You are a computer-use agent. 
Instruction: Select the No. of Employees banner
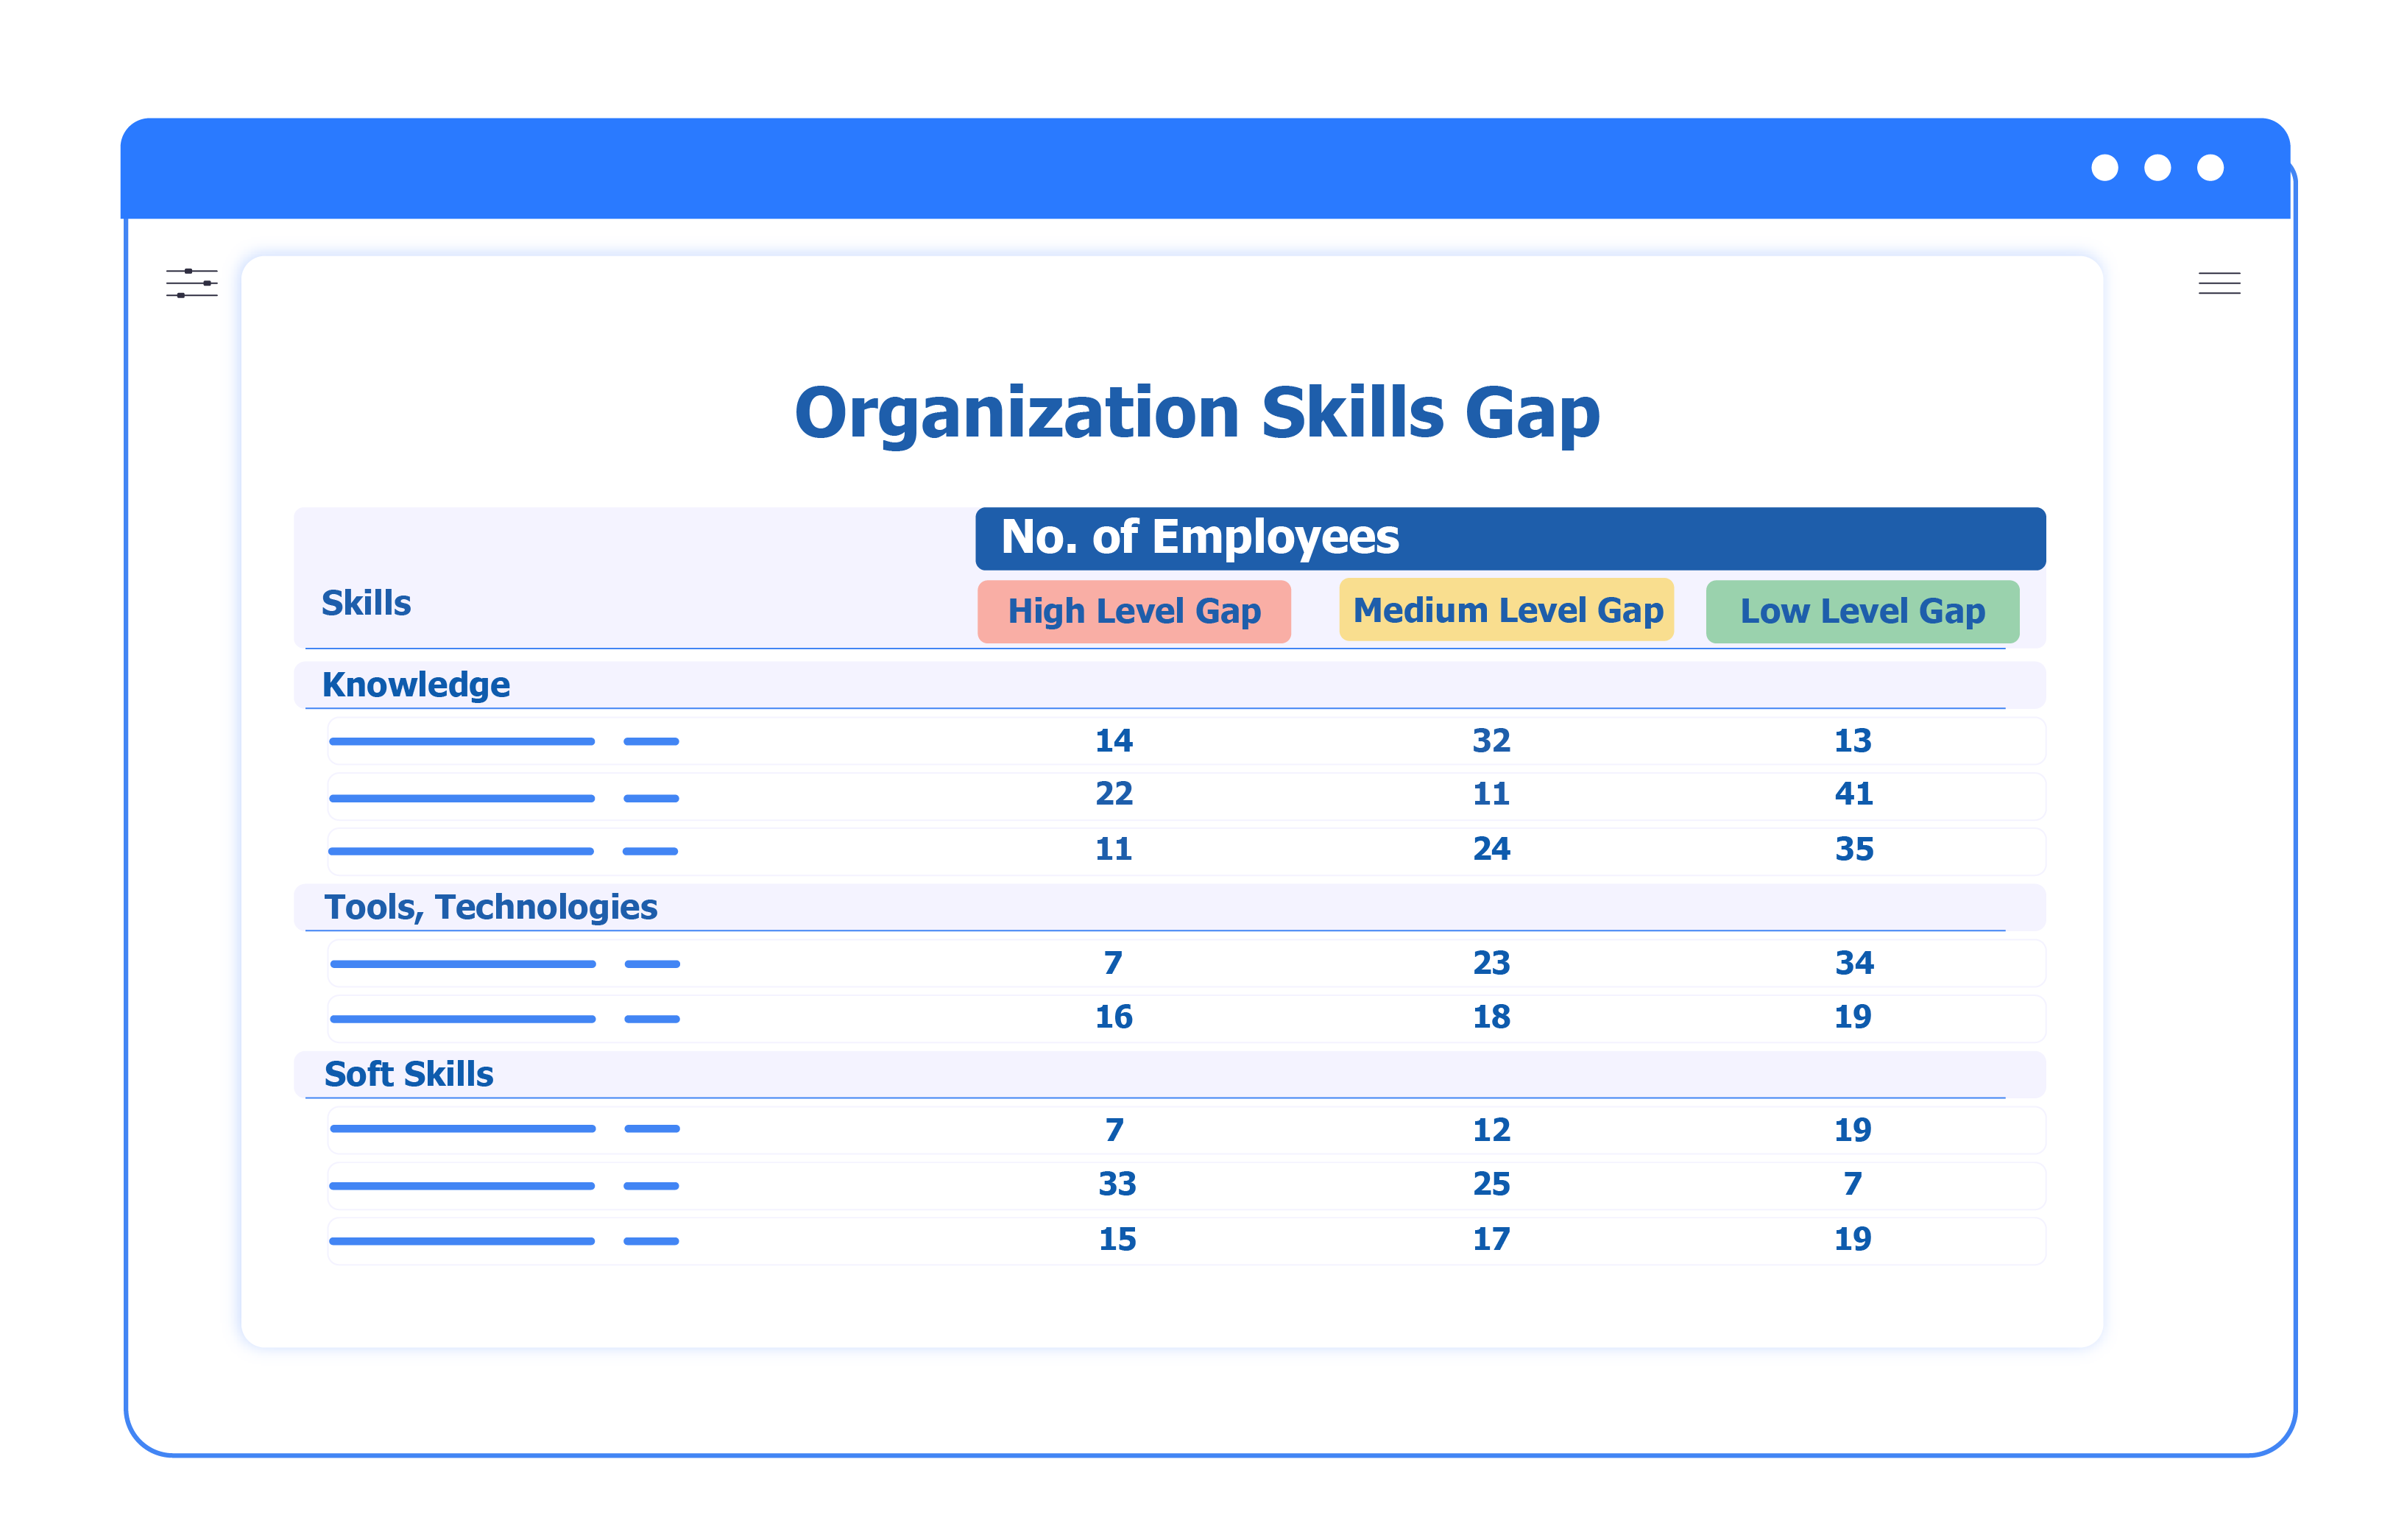(x=1510, y=538)
